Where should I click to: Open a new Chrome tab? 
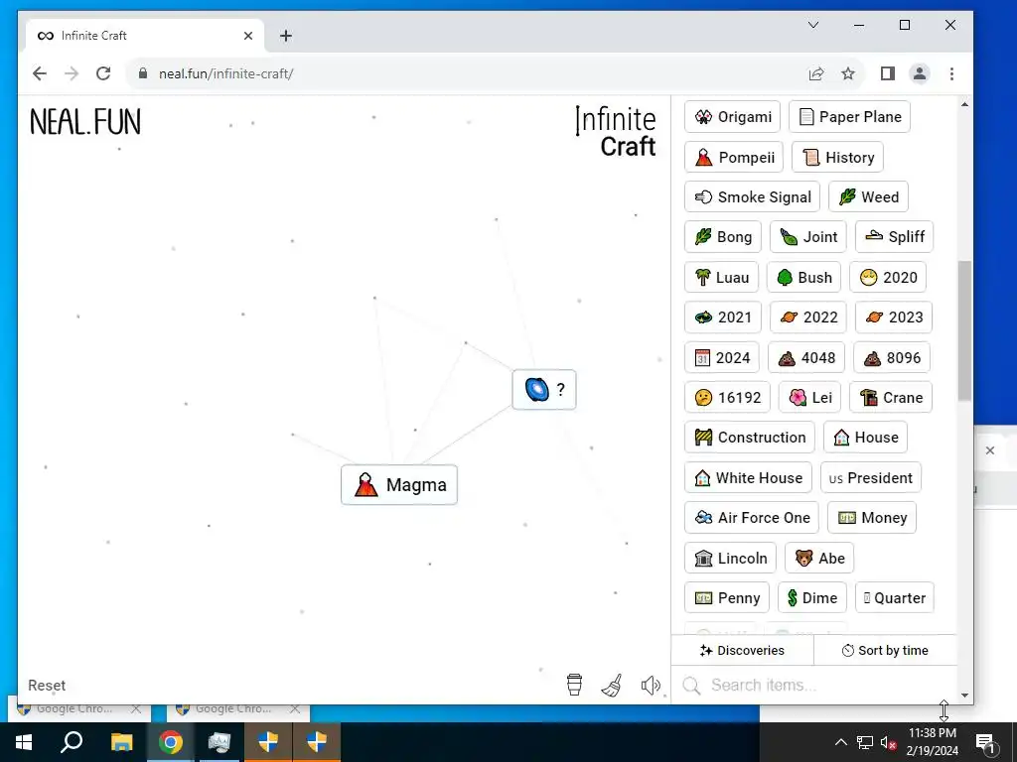coord(286,36)
